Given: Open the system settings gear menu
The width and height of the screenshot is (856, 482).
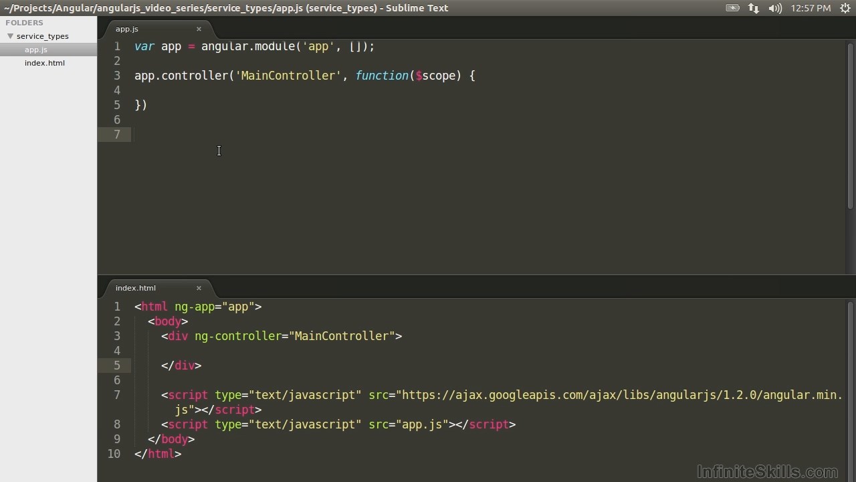Looking at the screenshot, I should [845, 8].
